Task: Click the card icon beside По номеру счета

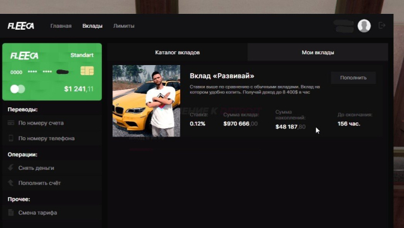Action: [x=11, y=123]
